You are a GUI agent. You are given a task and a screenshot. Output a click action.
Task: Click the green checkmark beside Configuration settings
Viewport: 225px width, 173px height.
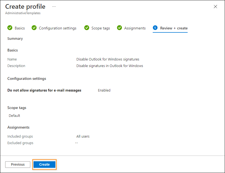(34, 28)
